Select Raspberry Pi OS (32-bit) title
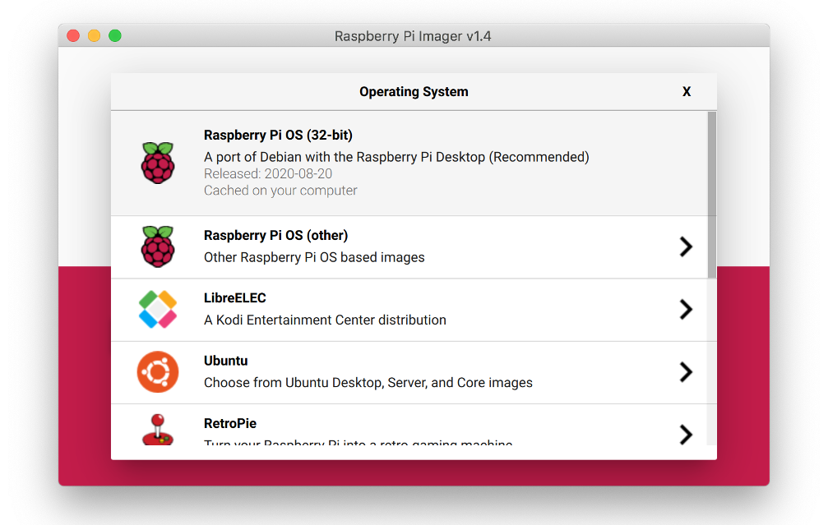 click(x=278, y=135)
